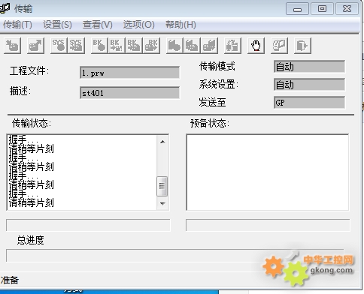Click the fourth BK icon, grid pointing to BK
This screenshot has height=294, width=364.
(151, 46)
